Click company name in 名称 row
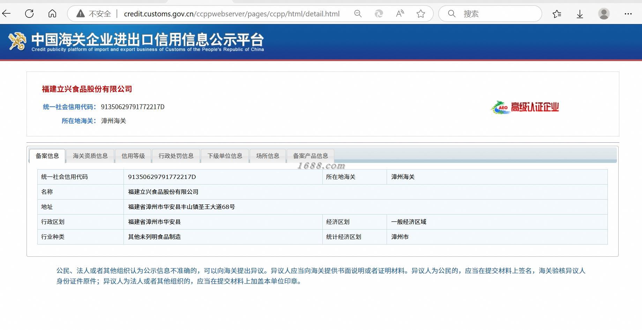642x330 pixels. point(163,192)
